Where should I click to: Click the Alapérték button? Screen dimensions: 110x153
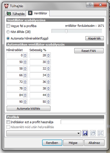pos(94,38)
